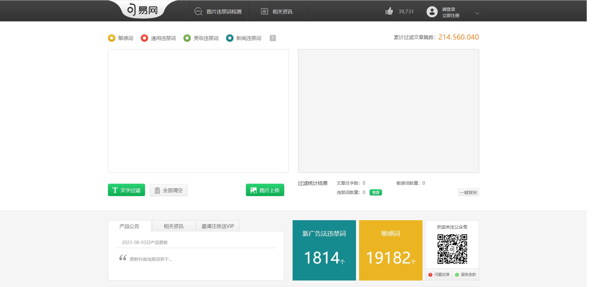Click the 文字过滤 text filter button

pyautogui.click(x=126, y=190)
